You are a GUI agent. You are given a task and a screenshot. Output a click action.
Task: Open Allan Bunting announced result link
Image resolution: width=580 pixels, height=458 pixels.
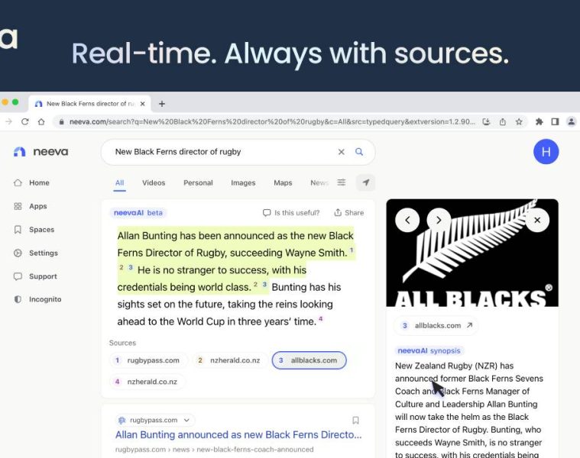tap(238, 435)
